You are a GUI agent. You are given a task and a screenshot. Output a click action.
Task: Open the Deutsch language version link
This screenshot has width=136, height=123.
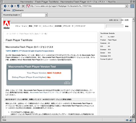tap(26, 51)
